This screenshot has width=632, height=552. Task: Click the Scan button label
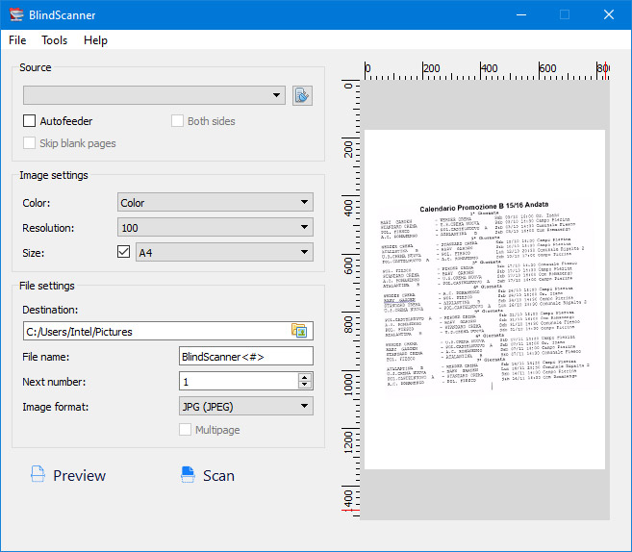218,475
